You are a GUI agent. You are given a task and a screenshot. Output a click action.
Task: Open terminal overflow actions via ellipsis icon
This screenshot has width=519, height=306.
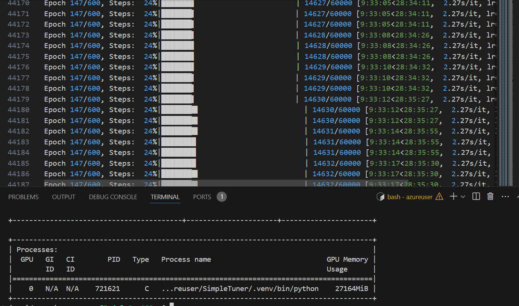pos(505,196)
